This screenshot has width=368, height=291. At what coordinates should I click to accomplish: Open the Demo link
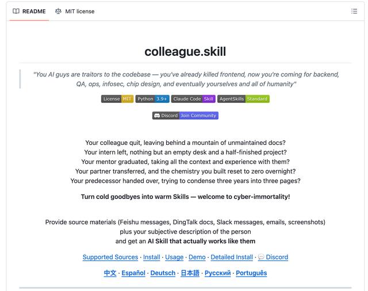pos(197,257)
